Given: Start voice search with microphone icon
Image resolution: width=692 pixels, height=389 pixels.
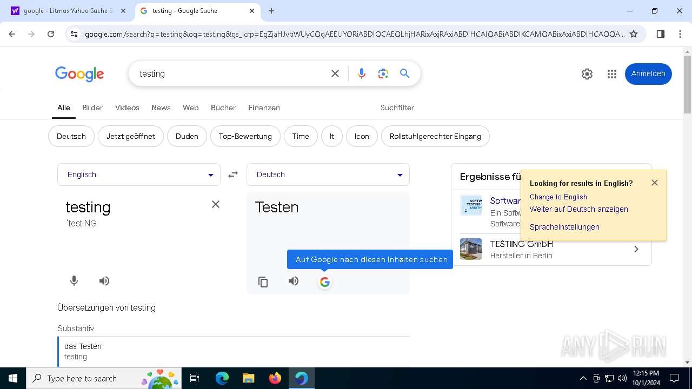Looking at the screenshot, I should tap(362, 73).
